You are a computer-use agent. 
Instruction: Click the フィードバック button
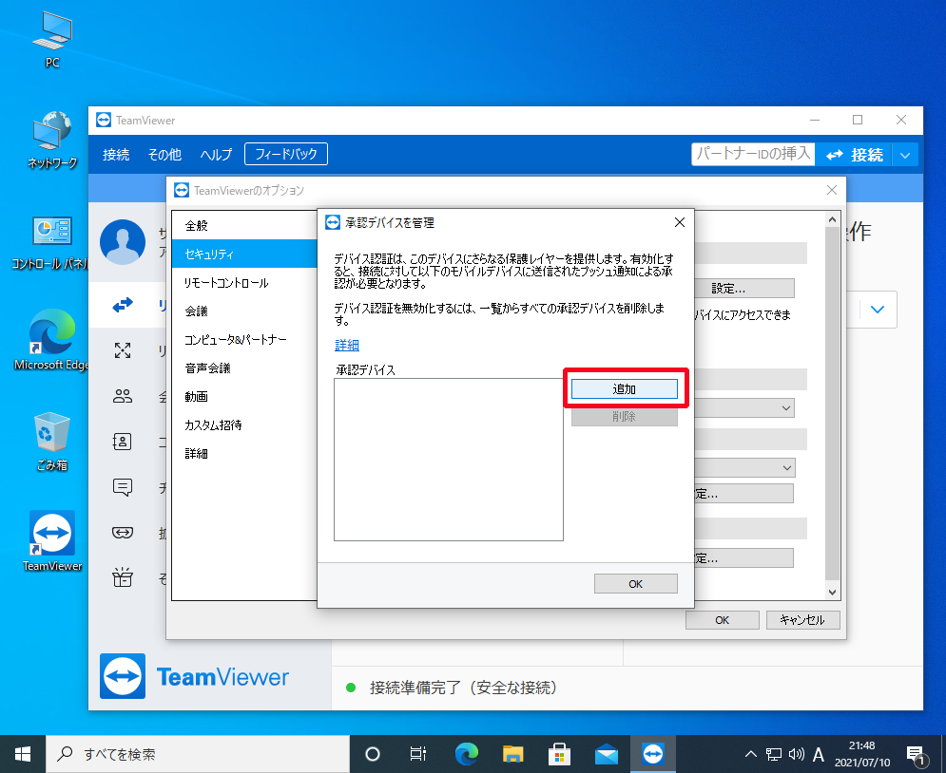click(x=285, y=154)
